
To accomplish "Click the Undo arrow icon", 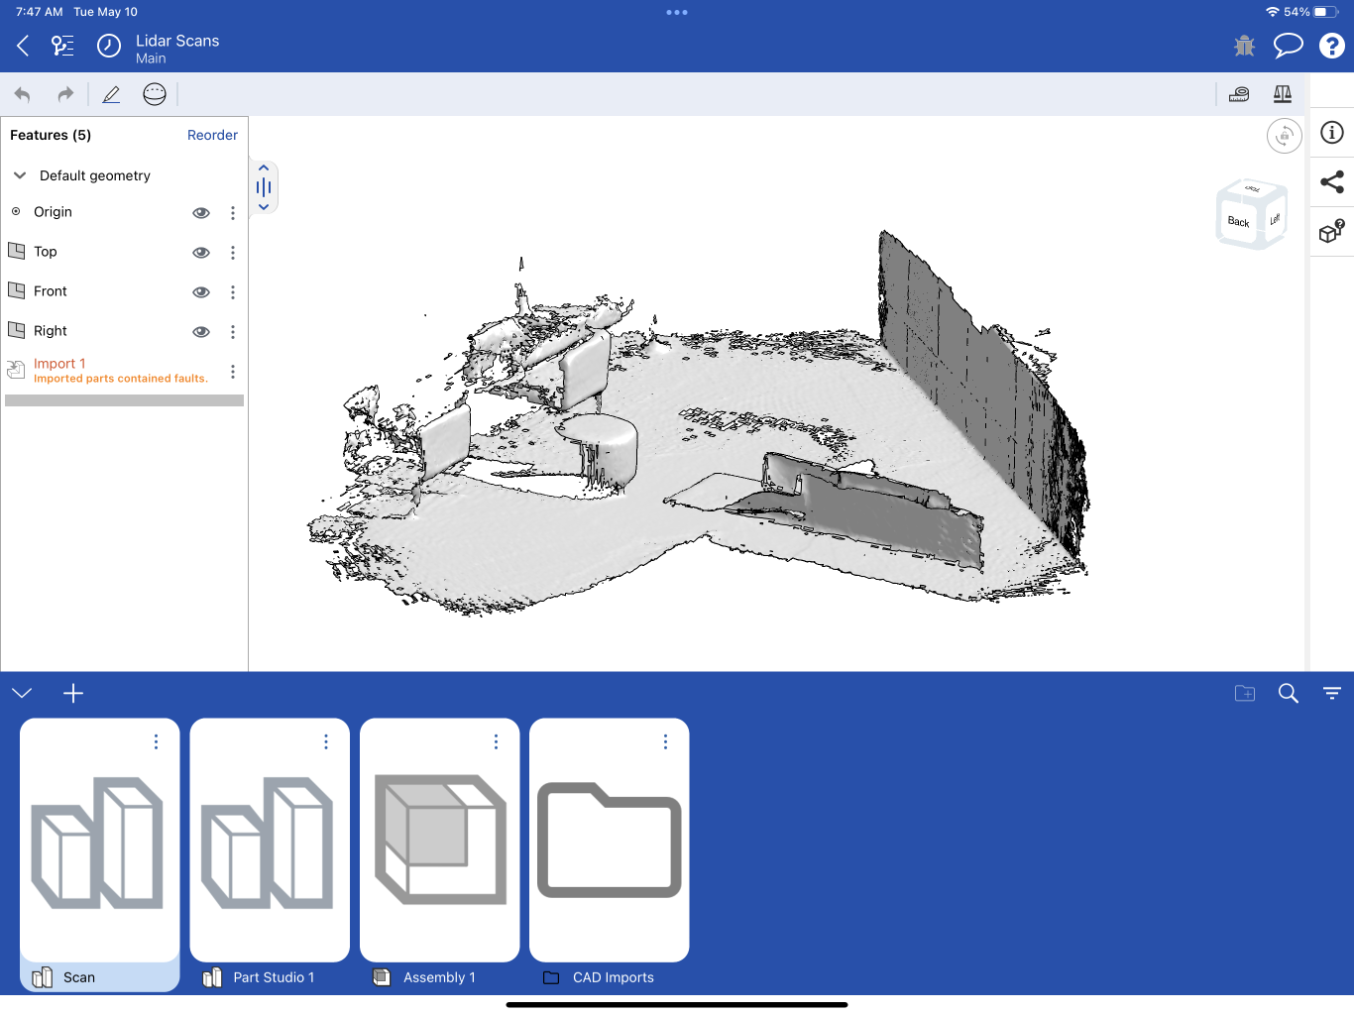I will 22,94.
